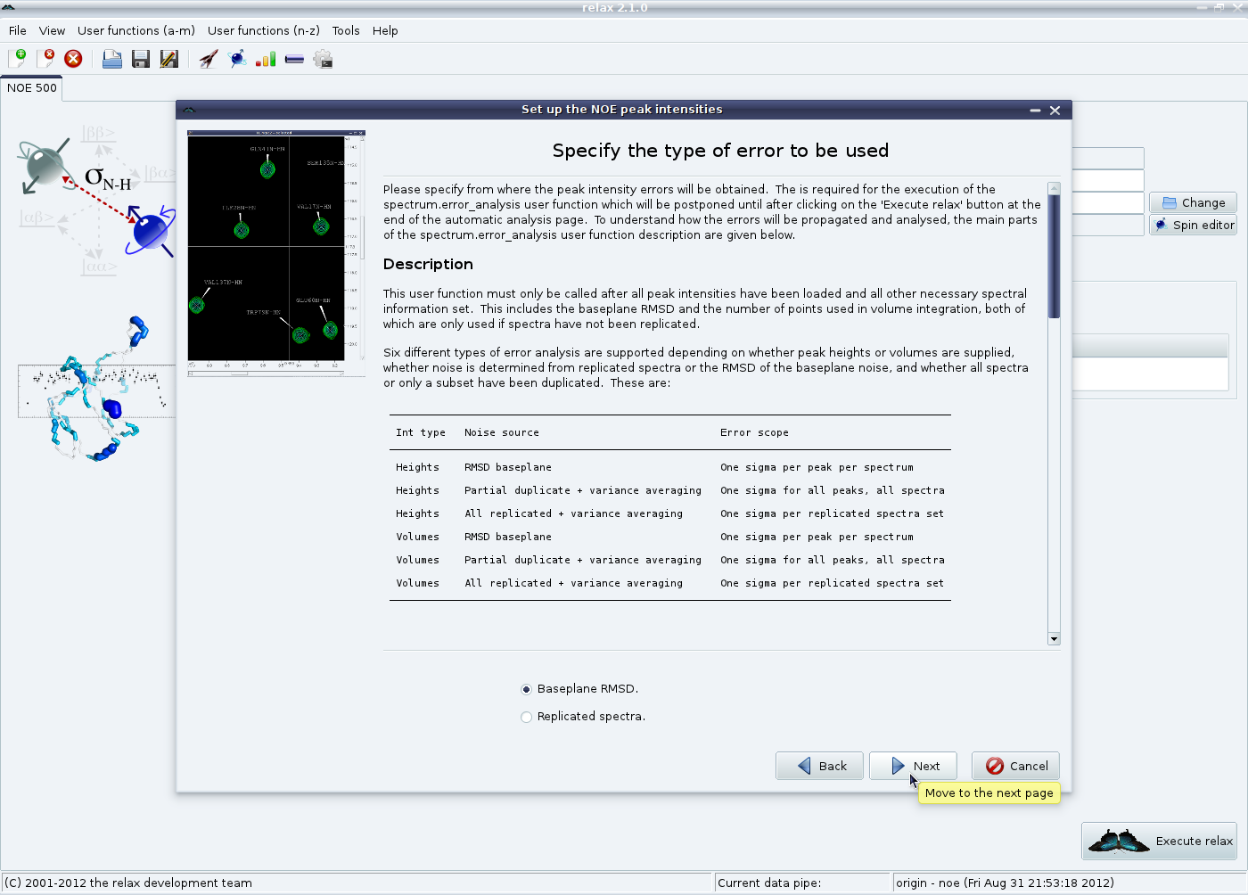Click the floppy disk Save state icon
This screenshot has height=895, width=1248.
click(x=140, y=60)
